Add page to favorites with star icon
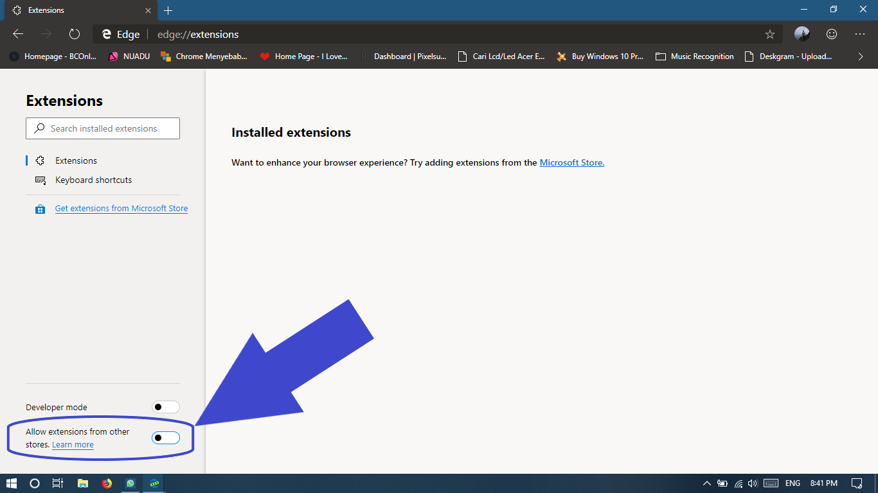Screen dimensions: 878x493 770,35
